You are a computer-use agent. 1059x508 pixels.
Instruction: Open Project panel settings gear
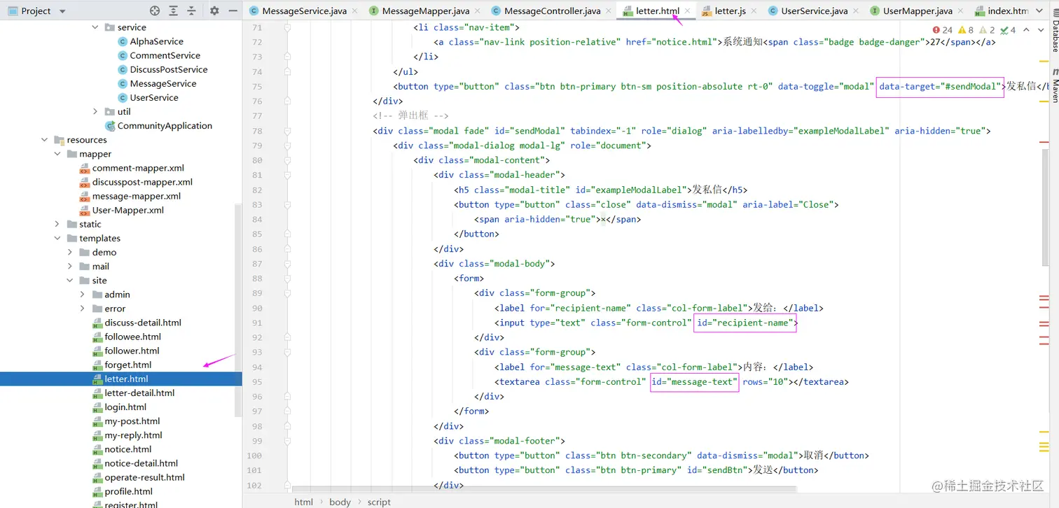(x=214, y=11)
